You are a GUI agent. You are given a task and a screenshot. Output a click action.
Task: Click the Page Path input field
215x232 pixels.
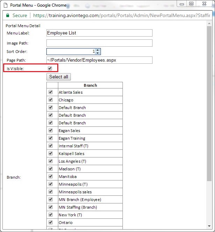(x=99, y=60)
